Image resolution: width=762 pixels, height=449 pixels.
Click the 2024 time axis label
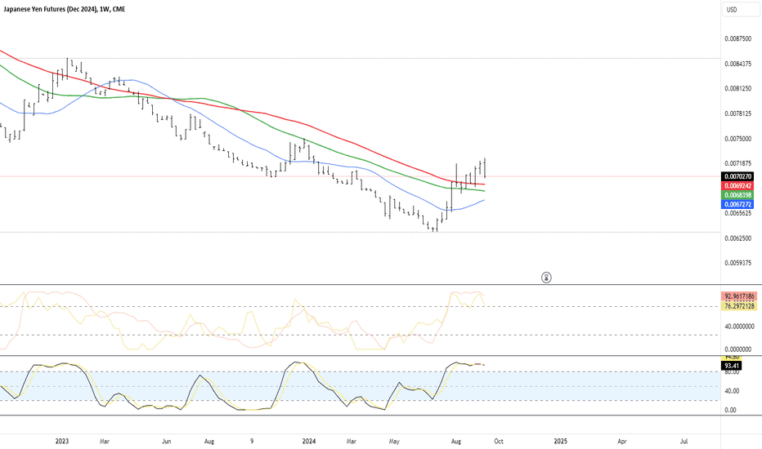tap(308, 441)
